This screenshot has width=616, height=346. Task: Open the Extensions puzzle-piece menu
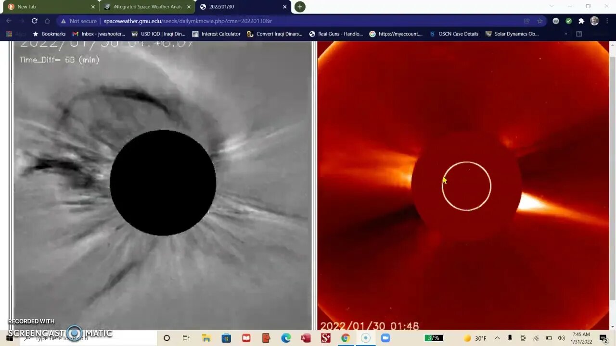pyautogui.click(x=581, y=21)
